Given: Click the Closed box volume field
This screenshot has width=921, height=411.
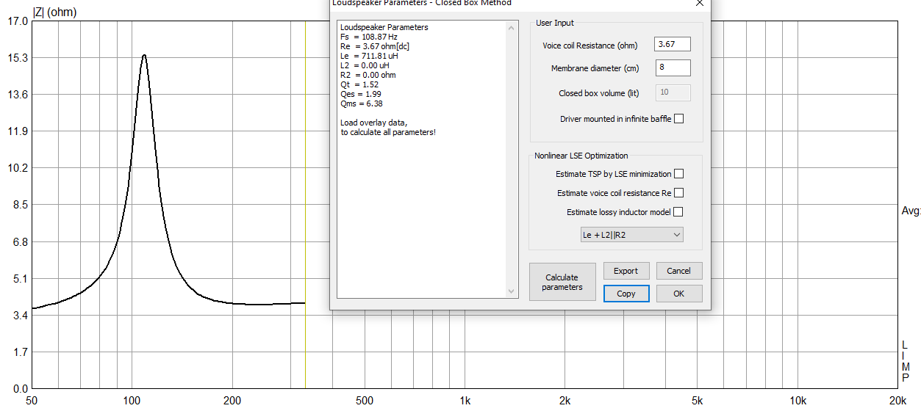Looking at the screenshot, I should [673, 92].
